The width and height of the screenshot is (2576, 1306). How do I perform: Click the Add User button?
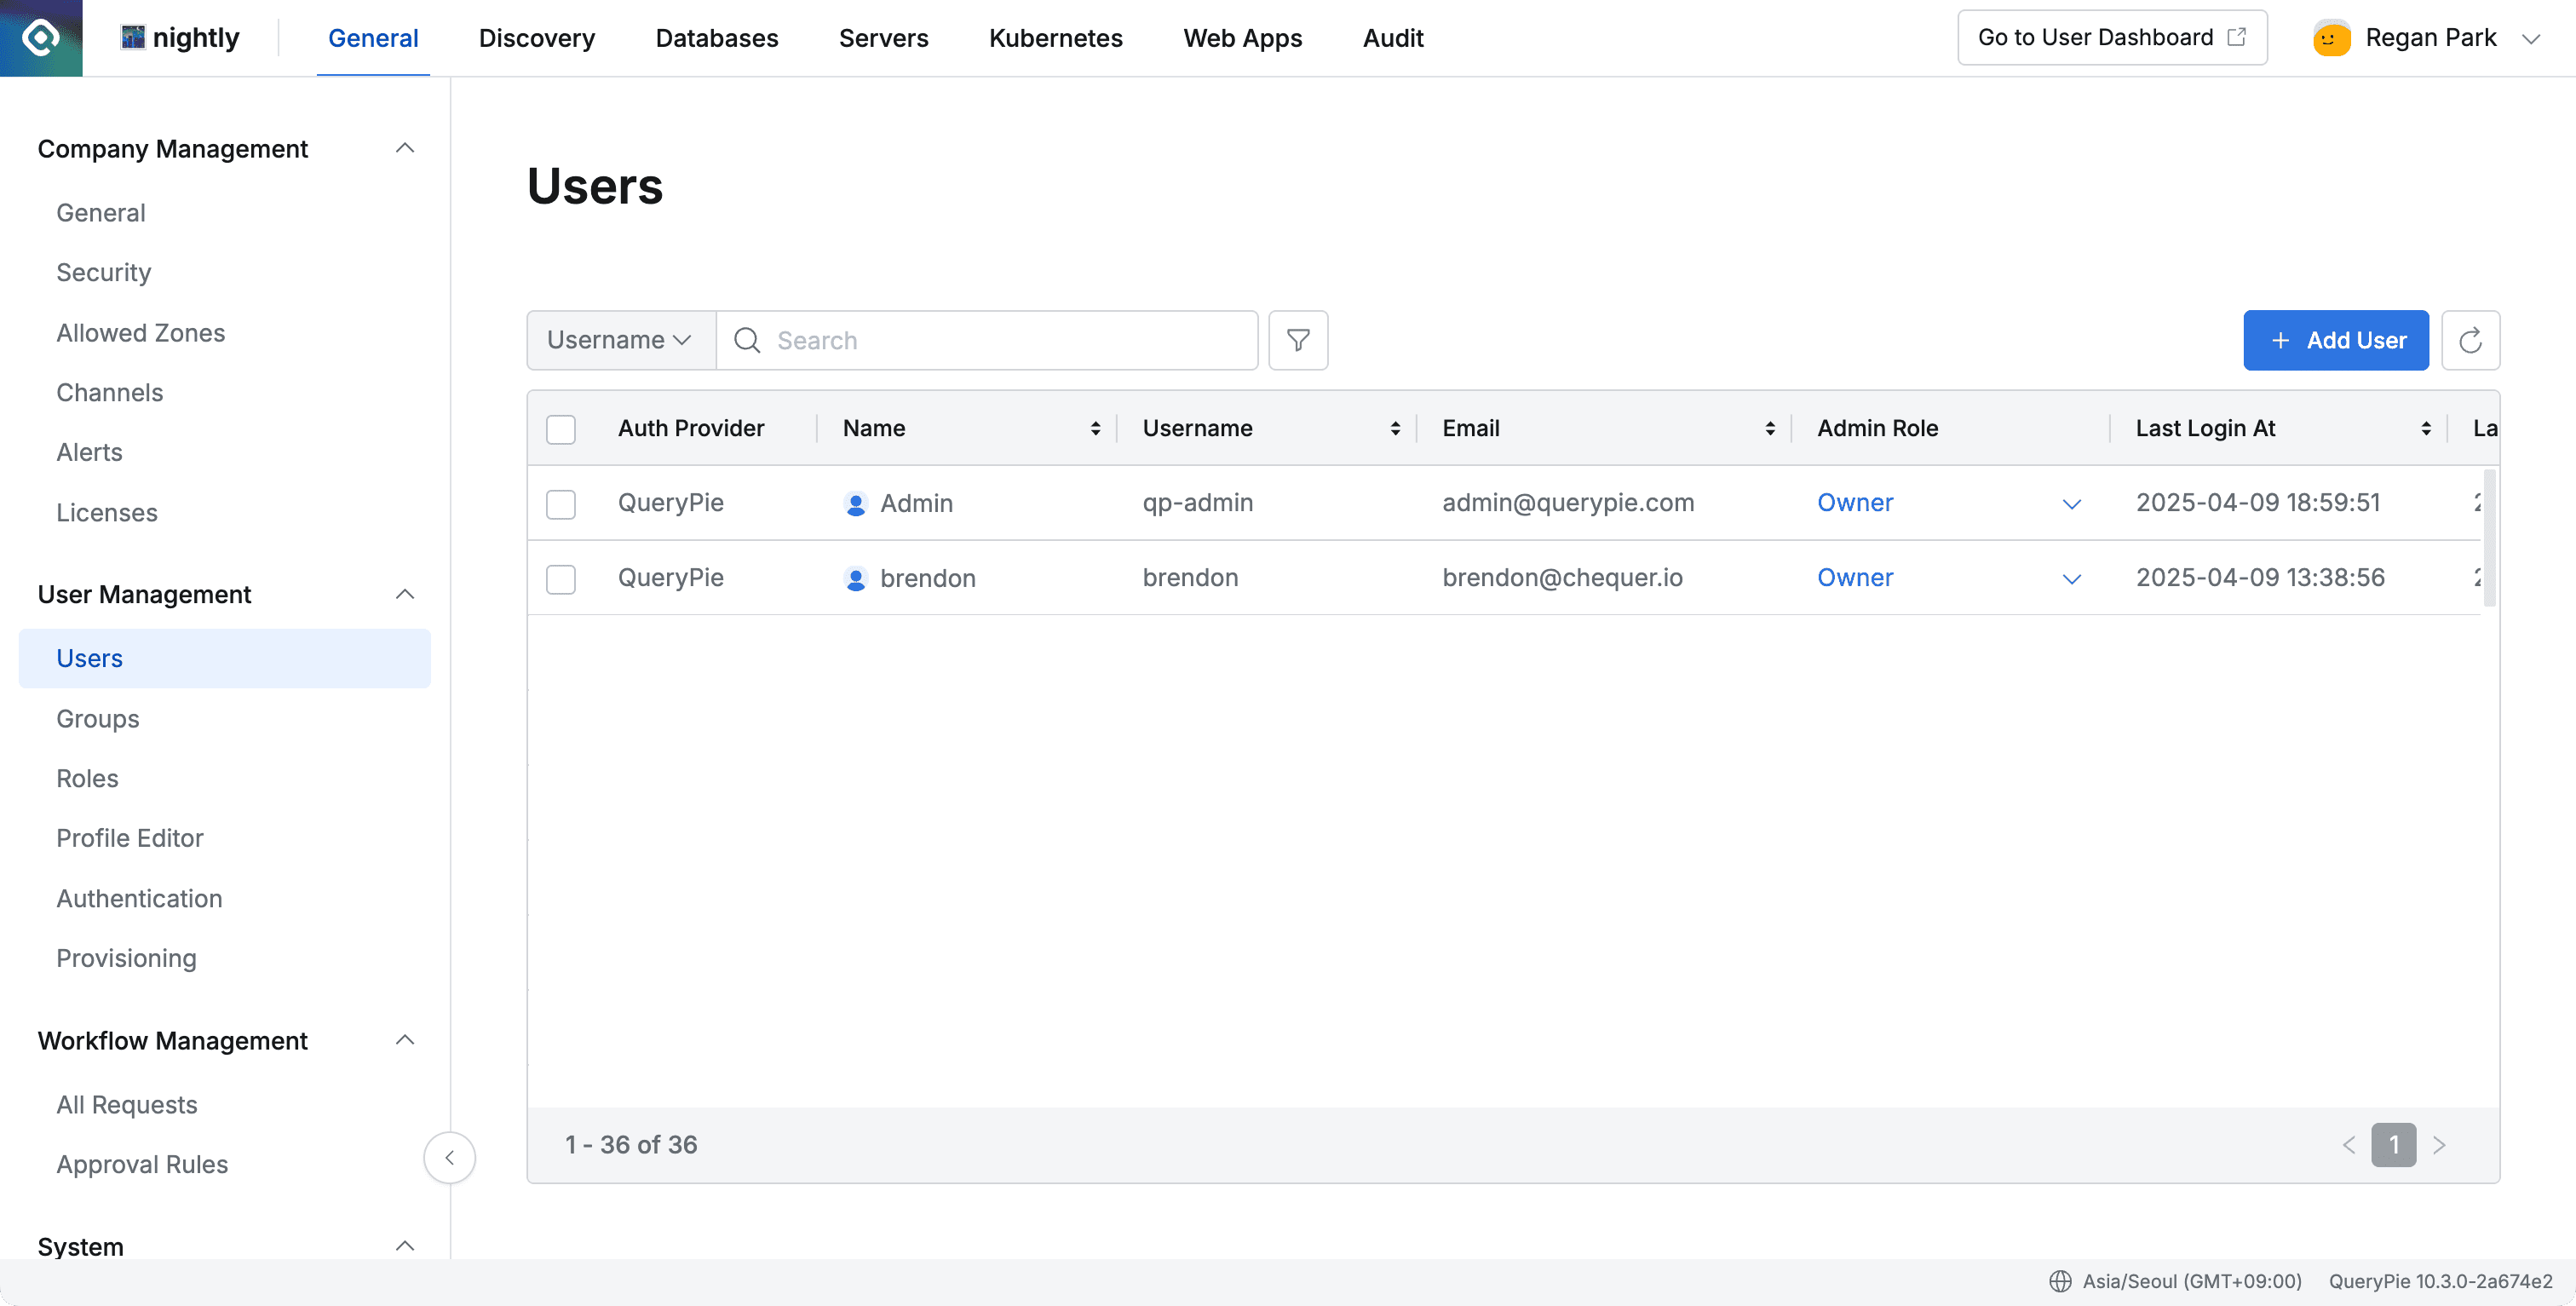2335,340
